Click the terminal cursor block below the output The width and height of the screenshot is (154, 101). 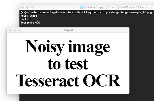coord(21,26)
